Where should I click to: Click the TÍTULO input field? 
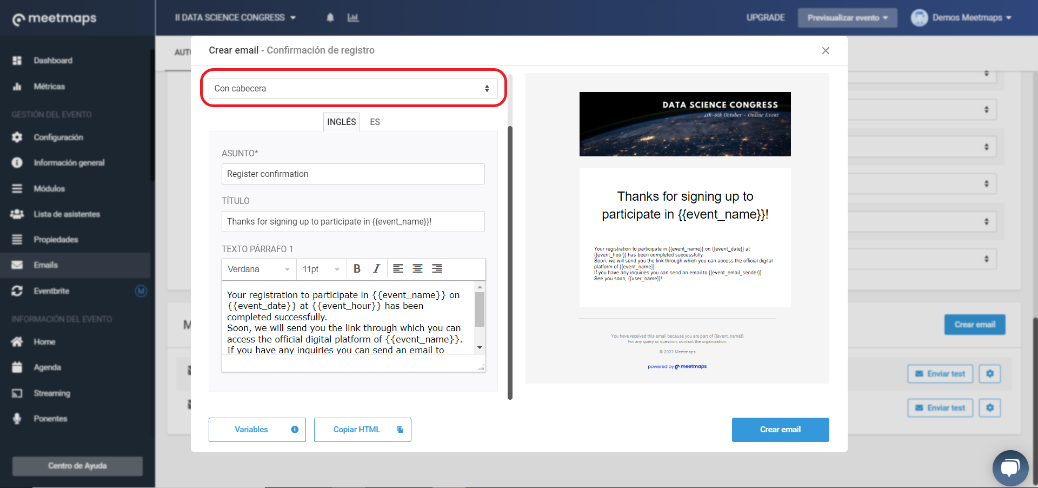[353, 222]
